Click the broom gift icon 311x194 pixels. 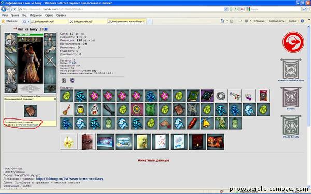coord(66,110)
